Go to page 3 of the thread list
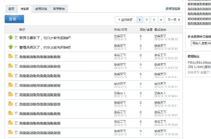 pos(154,20)
